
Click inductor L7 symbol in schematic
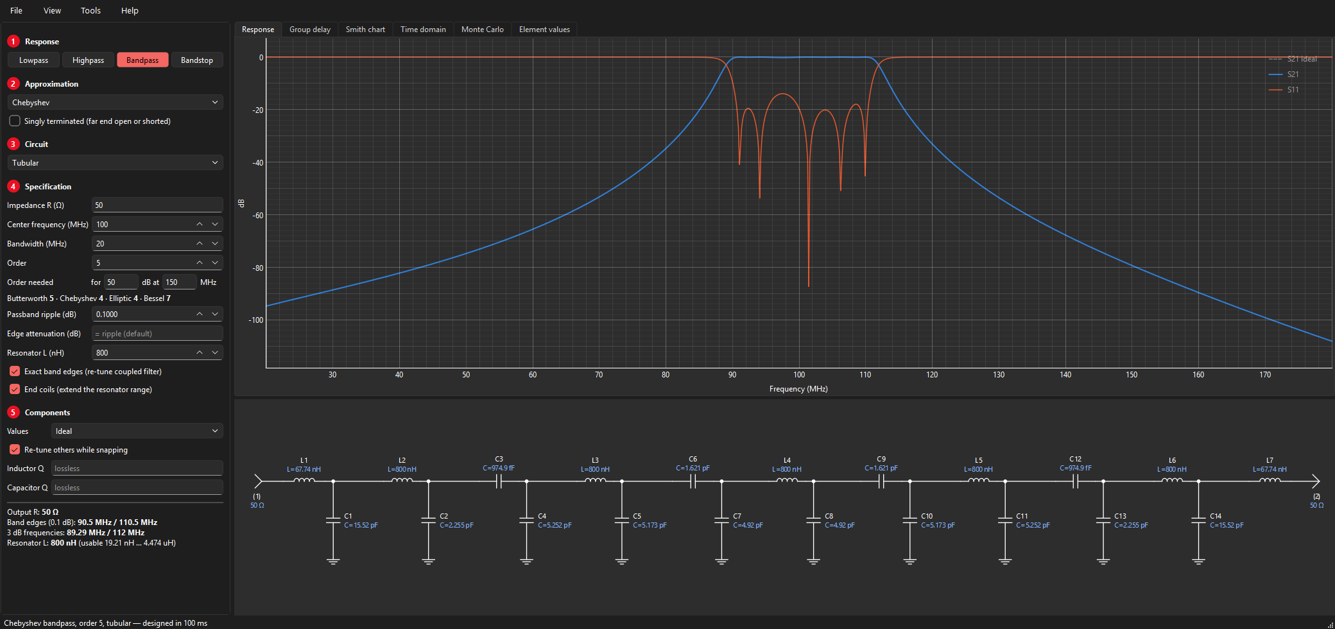[x=1270, y=479]
